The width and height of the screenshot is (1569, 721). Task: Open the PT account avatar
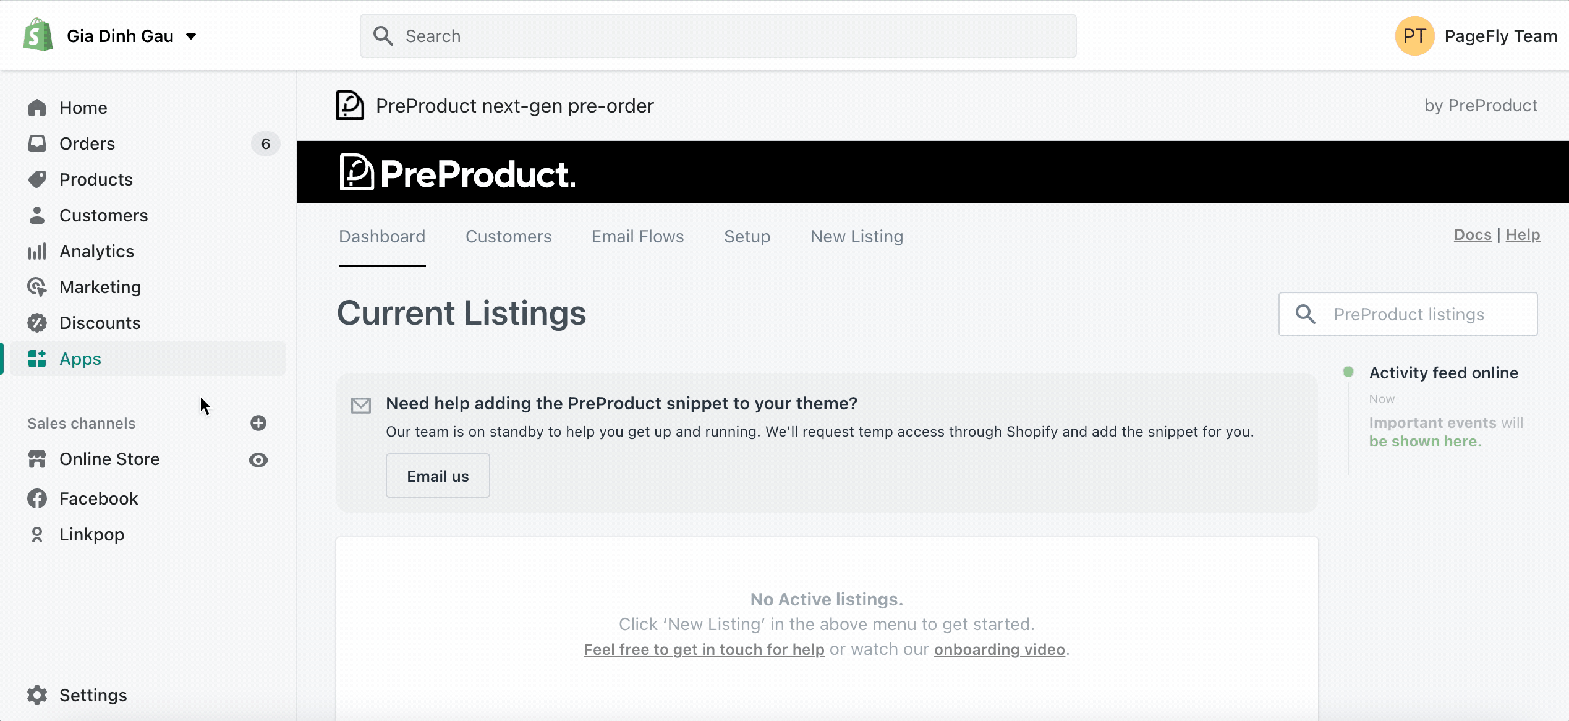click(x=1414, y=36)
